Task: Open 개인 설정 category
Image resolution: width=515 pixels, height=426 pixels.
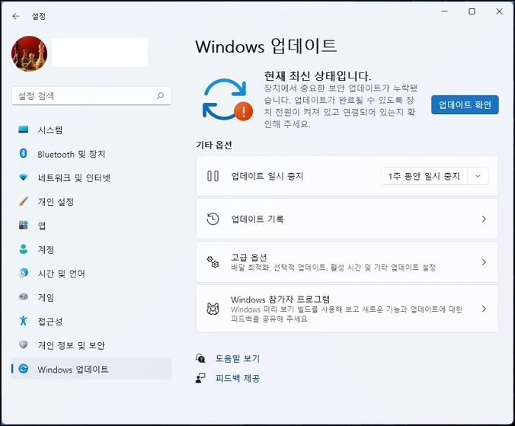Action: 91,202
